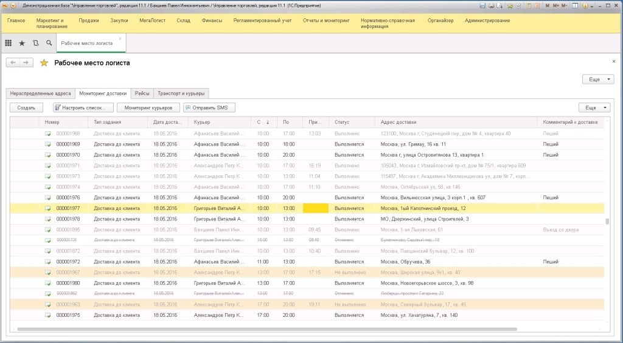Open Маркетинг и планирование section
623x343 pixels.
click(x=52, y=24)
